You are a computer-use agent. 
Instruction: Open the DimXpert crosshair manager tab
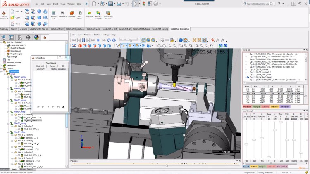click(x=28, y=37)
